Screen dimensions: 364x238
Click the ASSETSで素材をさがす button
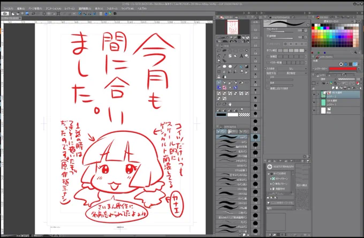click(x=280, y=167)
